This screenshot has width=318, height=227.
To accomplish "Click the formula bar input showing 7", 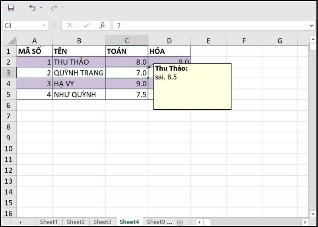I will click(211, 25).
